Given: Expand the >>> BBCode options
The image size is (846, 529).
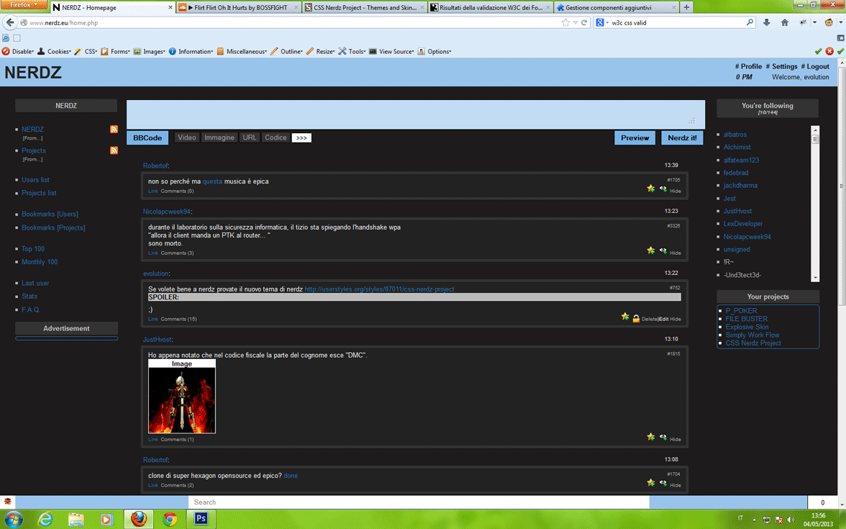Looking at the screenshot, I should click(x=301, y=137).
